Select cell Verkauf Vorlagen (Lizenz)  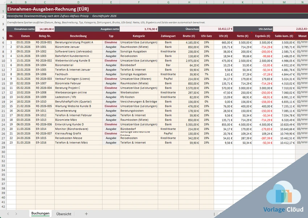[x=78, y=79]
